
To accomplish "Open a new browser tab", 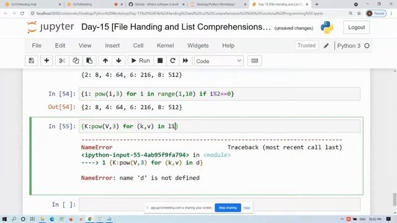I will click(317, 4).
